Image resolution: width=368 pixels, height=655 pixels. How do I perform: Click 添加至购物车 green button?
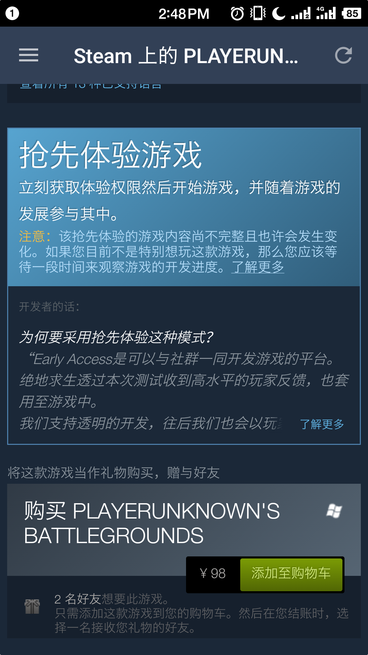[291, 575]
